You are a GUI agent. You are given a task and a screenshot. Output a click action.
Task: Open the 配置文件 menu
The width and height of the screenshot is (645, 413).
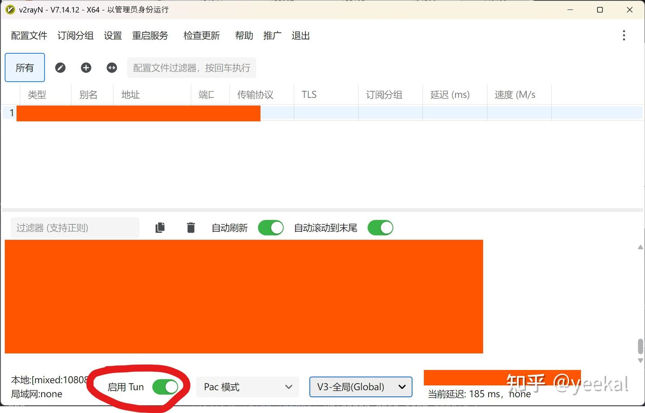pyautogui.click(x=28, y=35)
